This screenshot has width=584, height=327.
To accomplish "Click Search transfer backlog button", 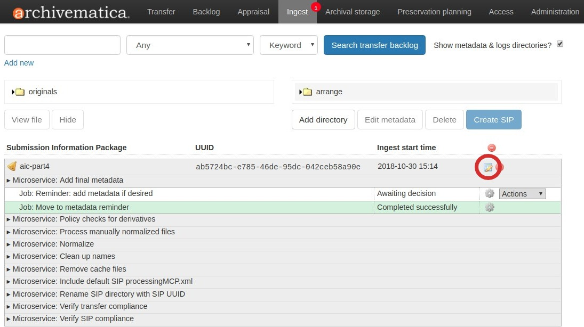I will [374, 45].
